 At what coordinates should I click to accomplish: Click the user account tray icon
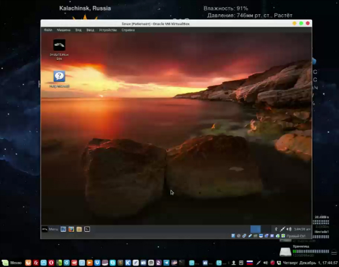click(234, 263)
